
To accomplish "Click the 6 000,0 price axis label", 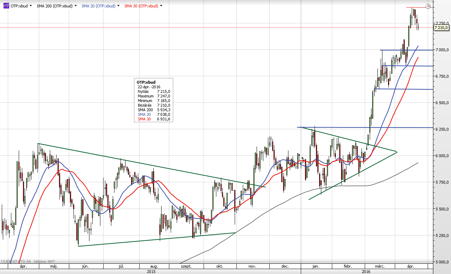I will tap(442, 156).
